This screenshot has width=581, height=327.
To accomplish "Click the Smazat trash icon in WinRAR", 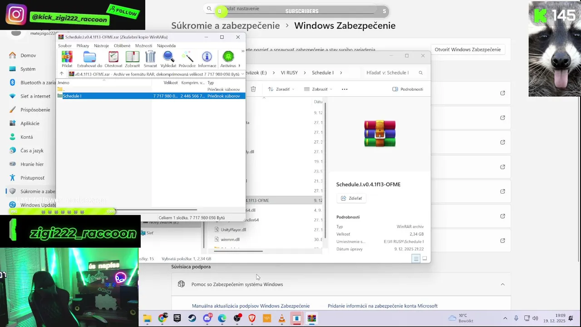I will (x=150, y=59).
